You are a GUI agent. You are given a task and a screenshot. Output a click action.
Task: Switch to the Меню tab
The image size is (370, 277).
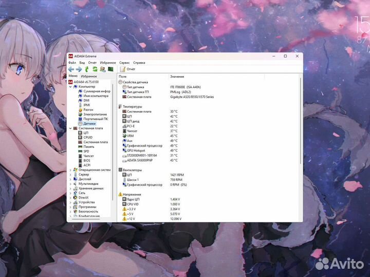pos(73,76)
